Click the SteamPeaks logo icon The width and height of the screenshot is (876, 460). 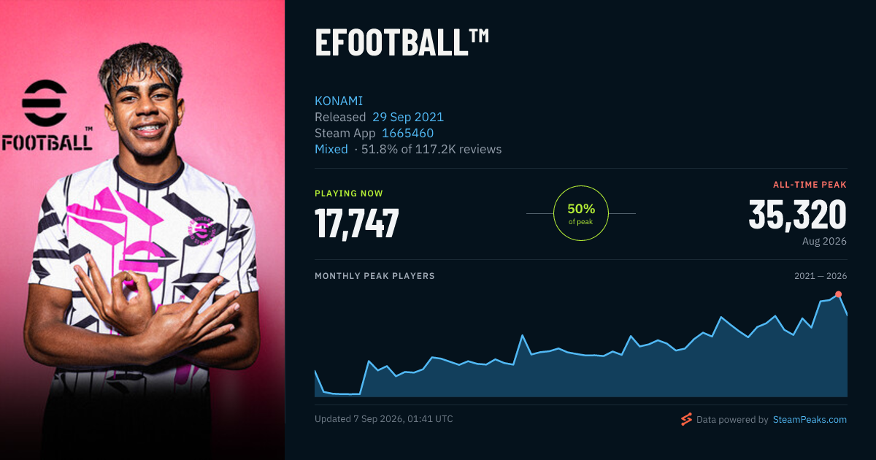[x=686, y=419]
